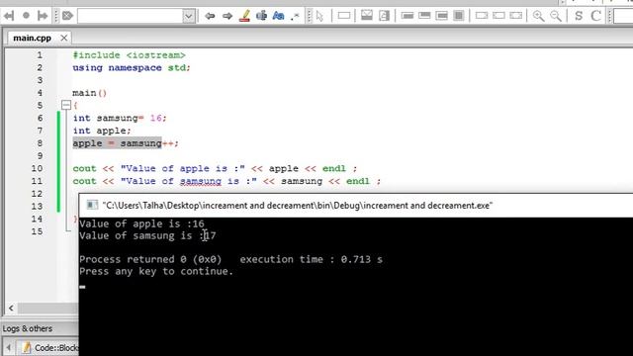
Task: Toggle the match case 'Aa' icon
Action: 279,16
